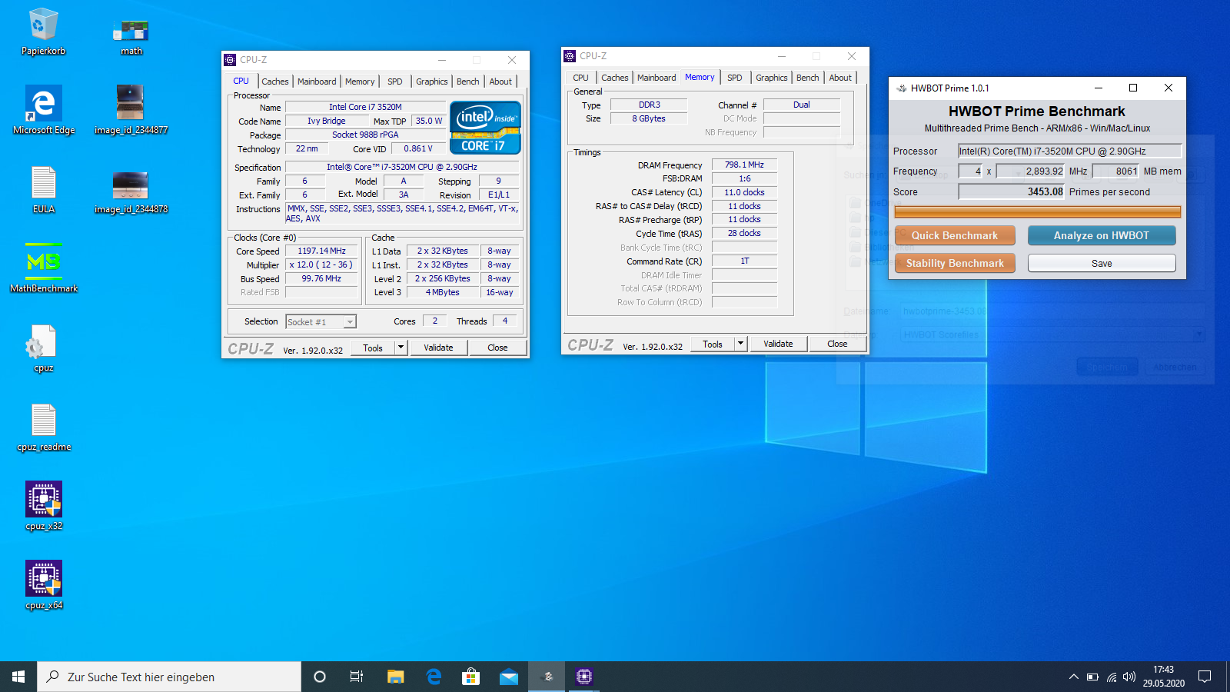This screenshot has width=1230, height=692.
Task: Open Socket #1 selection dropdown
Action: (x=321, y=322)
